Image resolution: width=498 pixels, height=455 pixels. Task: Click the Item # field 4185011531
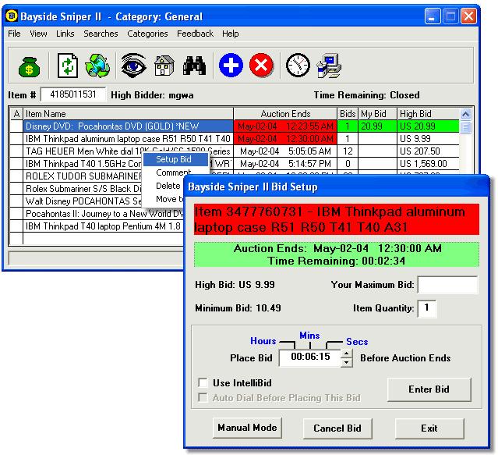[x=73, y=94]
